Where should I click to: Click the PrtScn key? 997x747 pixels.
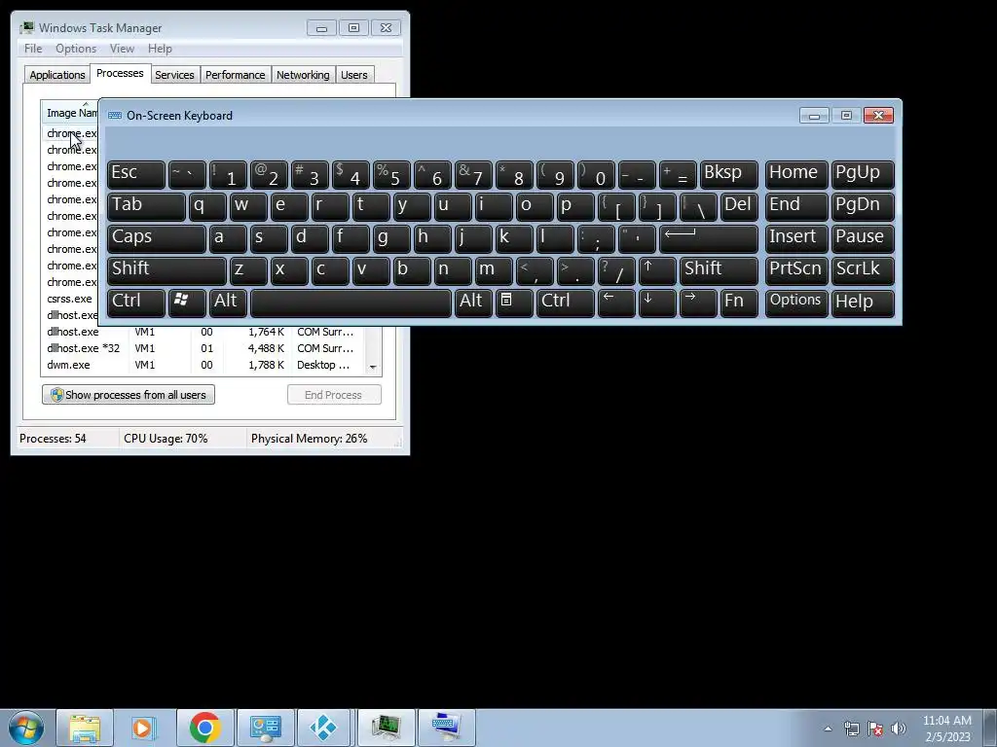[796, 270]
